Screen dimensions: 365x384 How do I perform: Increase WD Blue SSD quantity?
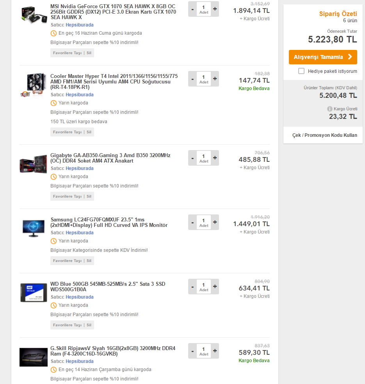coord(215,287)
